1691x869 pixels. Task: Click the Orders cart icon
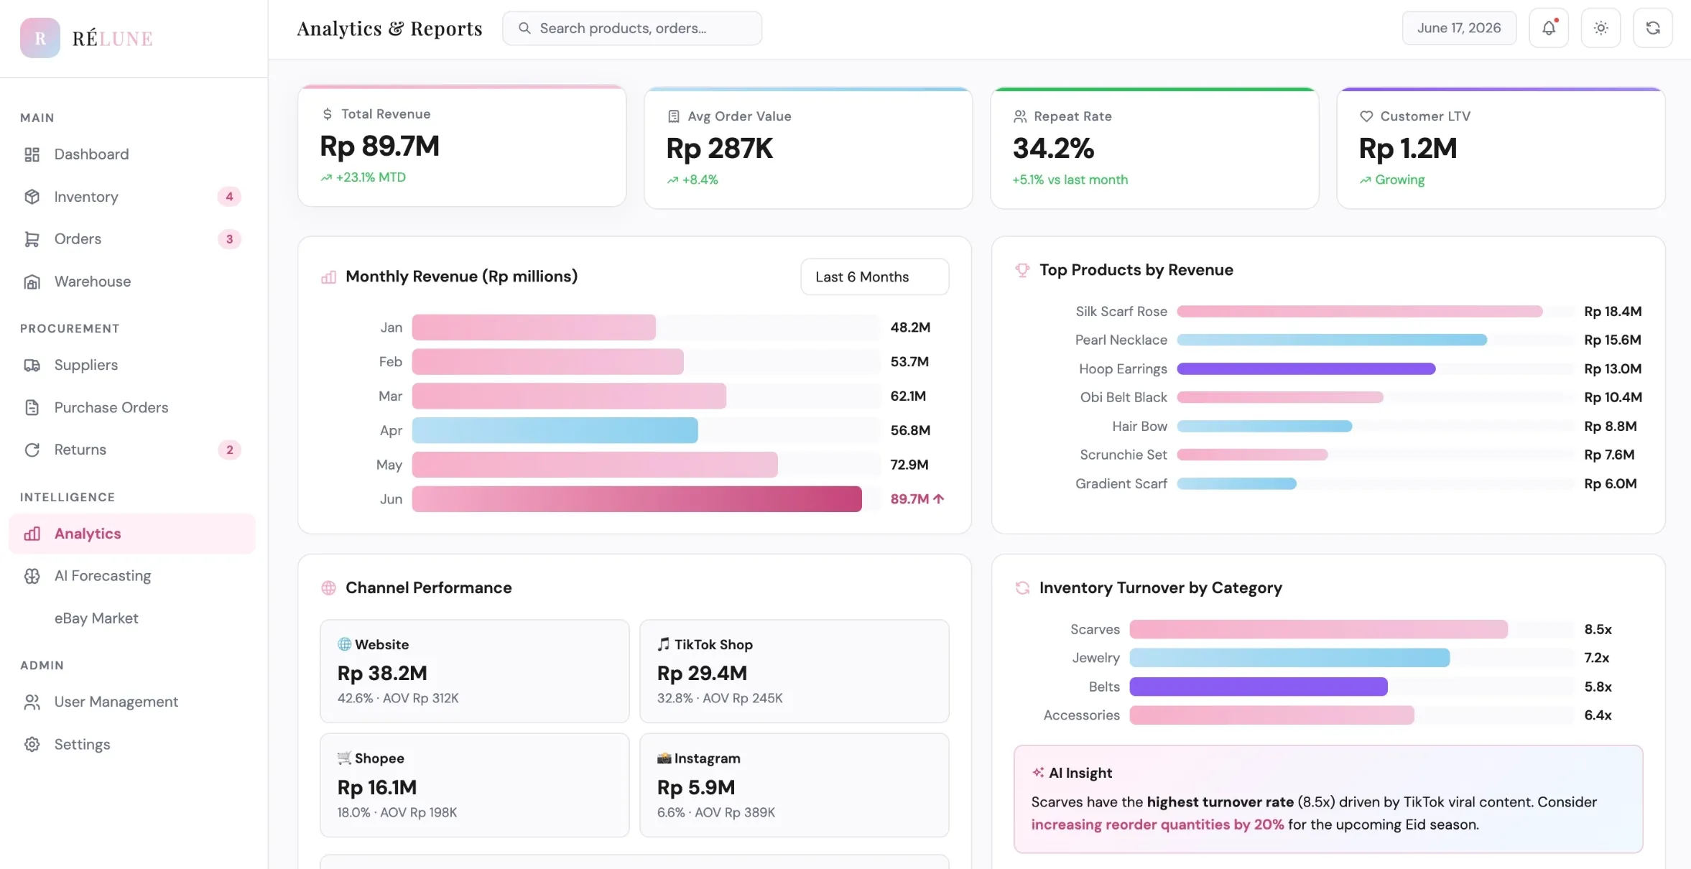tap(32, 239)
